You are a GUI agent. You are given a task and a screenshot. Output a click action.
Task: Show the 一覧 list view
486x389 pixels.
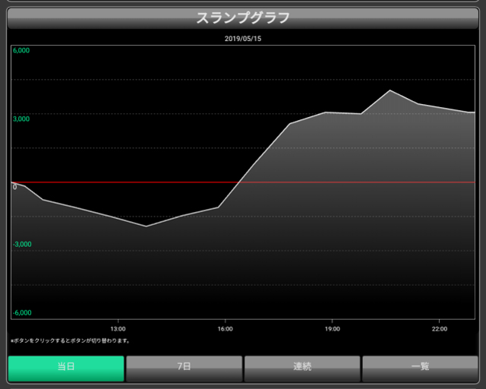420,368
